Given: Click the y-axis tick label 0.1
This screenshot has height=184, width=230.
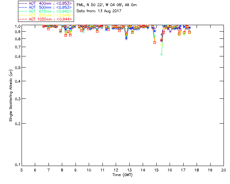Looking at the screenshot, I should point(18,165).
